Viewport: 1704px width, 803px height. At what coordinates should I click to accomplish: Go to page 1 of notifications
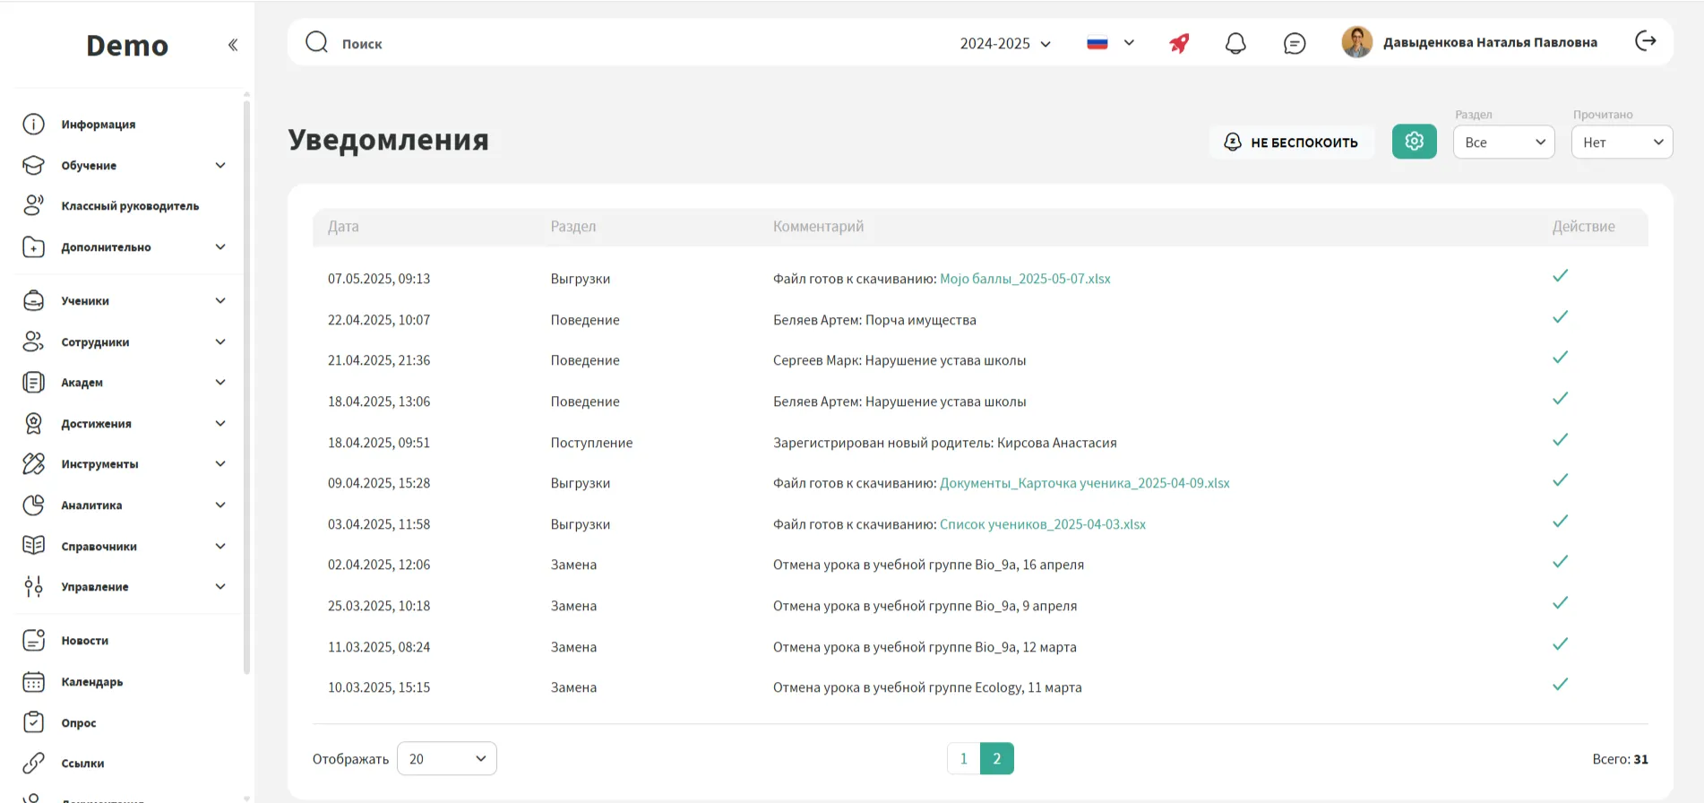[963, 759]
